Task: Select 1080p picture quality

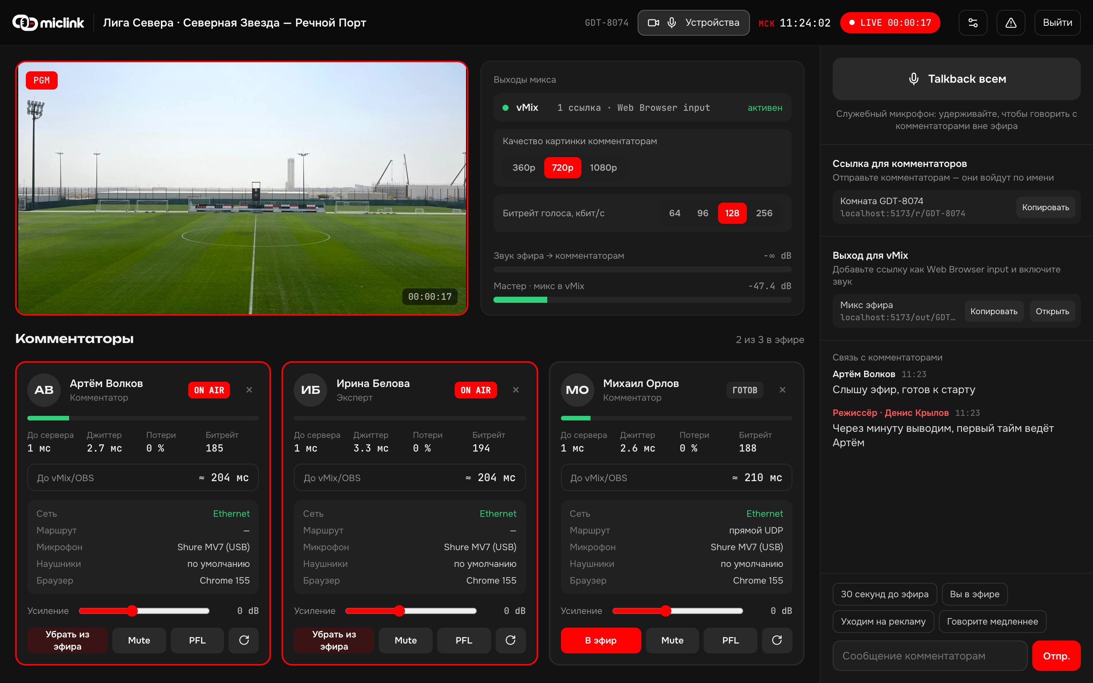Action: click(603, 168)
